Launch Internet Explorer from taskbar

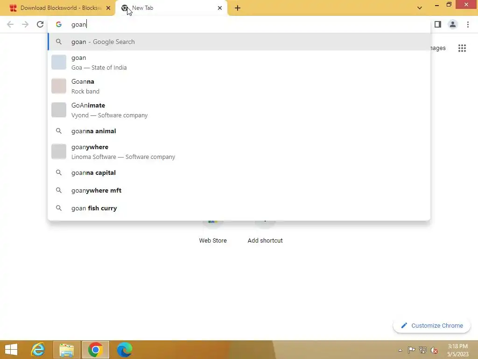tap(38, 350)
